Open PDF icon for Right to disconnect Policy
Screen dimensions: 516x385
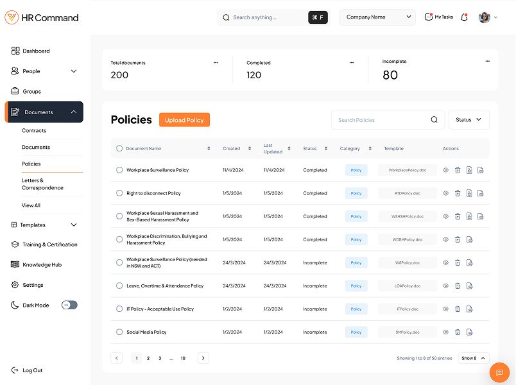(x=469, y=193)
